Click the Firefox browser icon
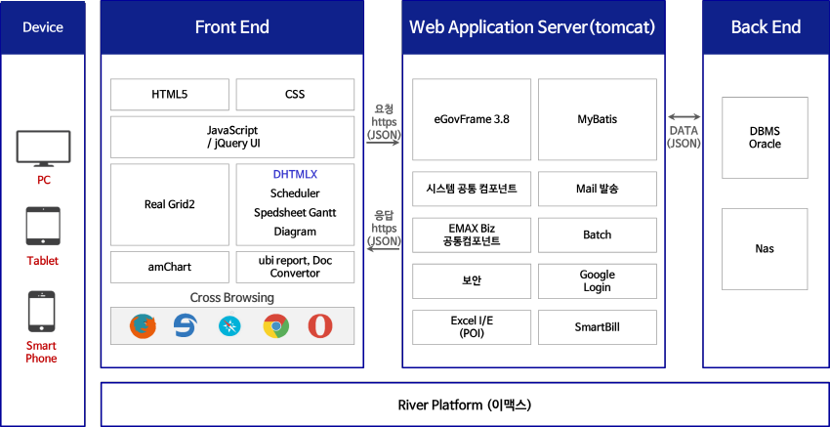This screenshot has height=427, width=830. click(143, 326)
